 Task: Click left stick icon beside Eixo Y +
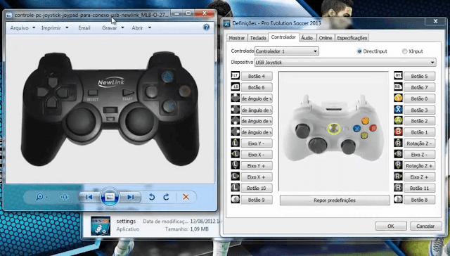pos(236,165)
